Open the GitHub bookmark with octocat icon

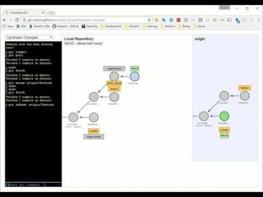point(66,26)
